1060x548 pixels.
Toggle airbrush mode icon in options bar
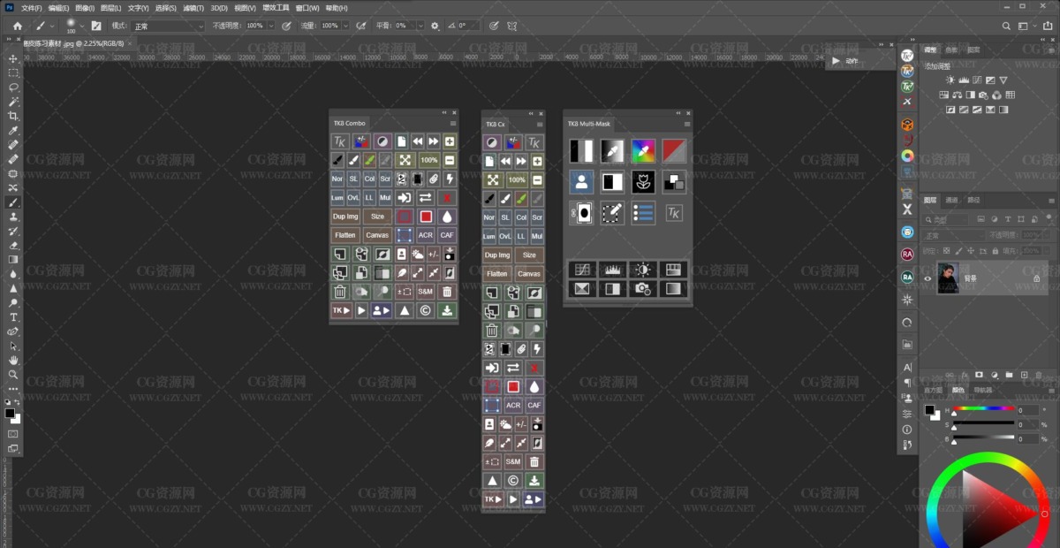pos(360,26)
